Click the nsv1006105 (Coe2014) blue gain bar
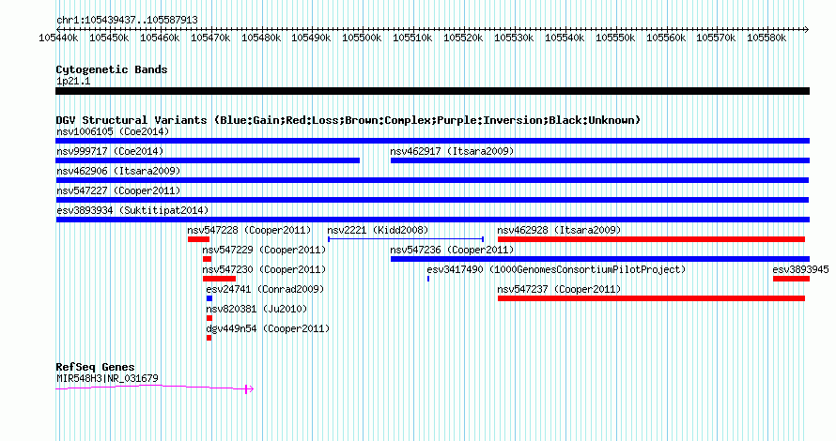 coord(432,141)
